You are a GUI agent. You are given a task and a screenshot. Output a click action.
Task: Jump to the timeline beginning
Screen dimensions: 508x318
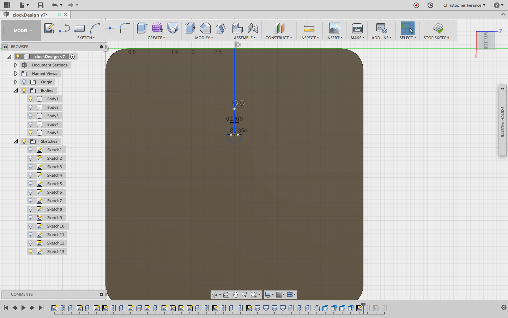pyautogui.click(x=6, y=308)
